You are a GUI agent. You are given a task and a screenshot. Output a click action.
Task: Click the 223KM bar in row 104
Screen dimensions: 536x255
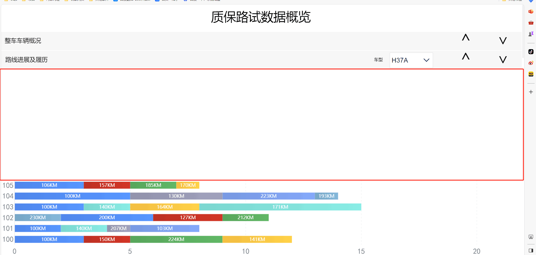(269, 196)
